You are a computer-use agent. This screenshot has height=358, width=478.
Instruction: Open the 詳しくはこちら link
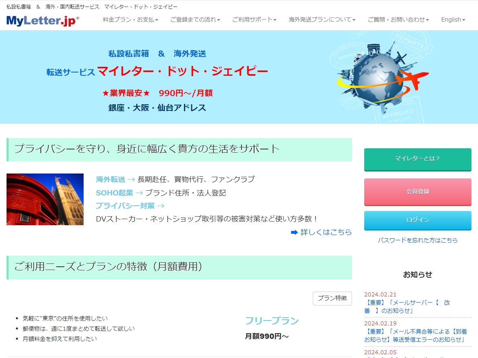coord(326,232)
